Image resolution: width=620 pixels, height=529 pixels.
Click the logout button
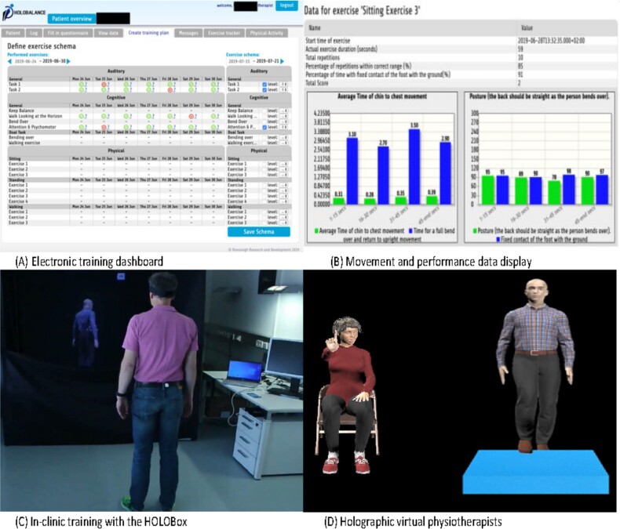pyautogui.click(x=286, y=5)
